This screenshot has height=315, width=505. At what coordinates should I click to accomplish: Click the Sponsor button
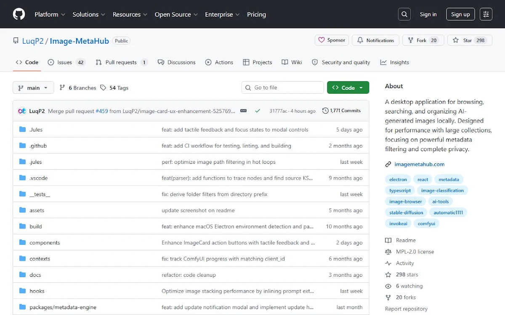[x=332, y=40]
